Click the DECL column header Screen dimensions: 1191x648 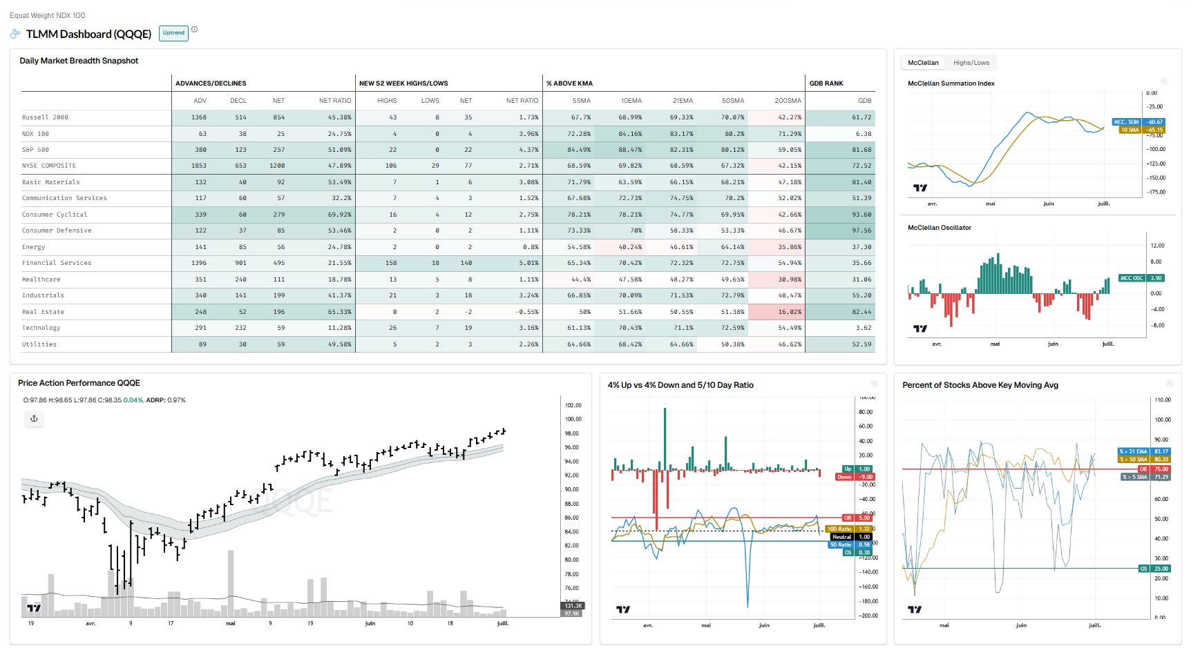point(238,101)
